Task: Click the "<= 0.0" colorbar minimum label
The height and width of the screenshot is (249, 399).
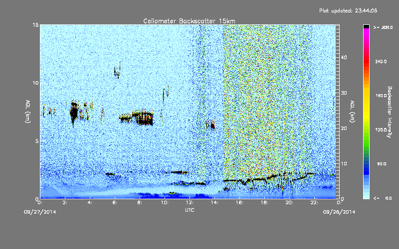Action: point(383,198)
